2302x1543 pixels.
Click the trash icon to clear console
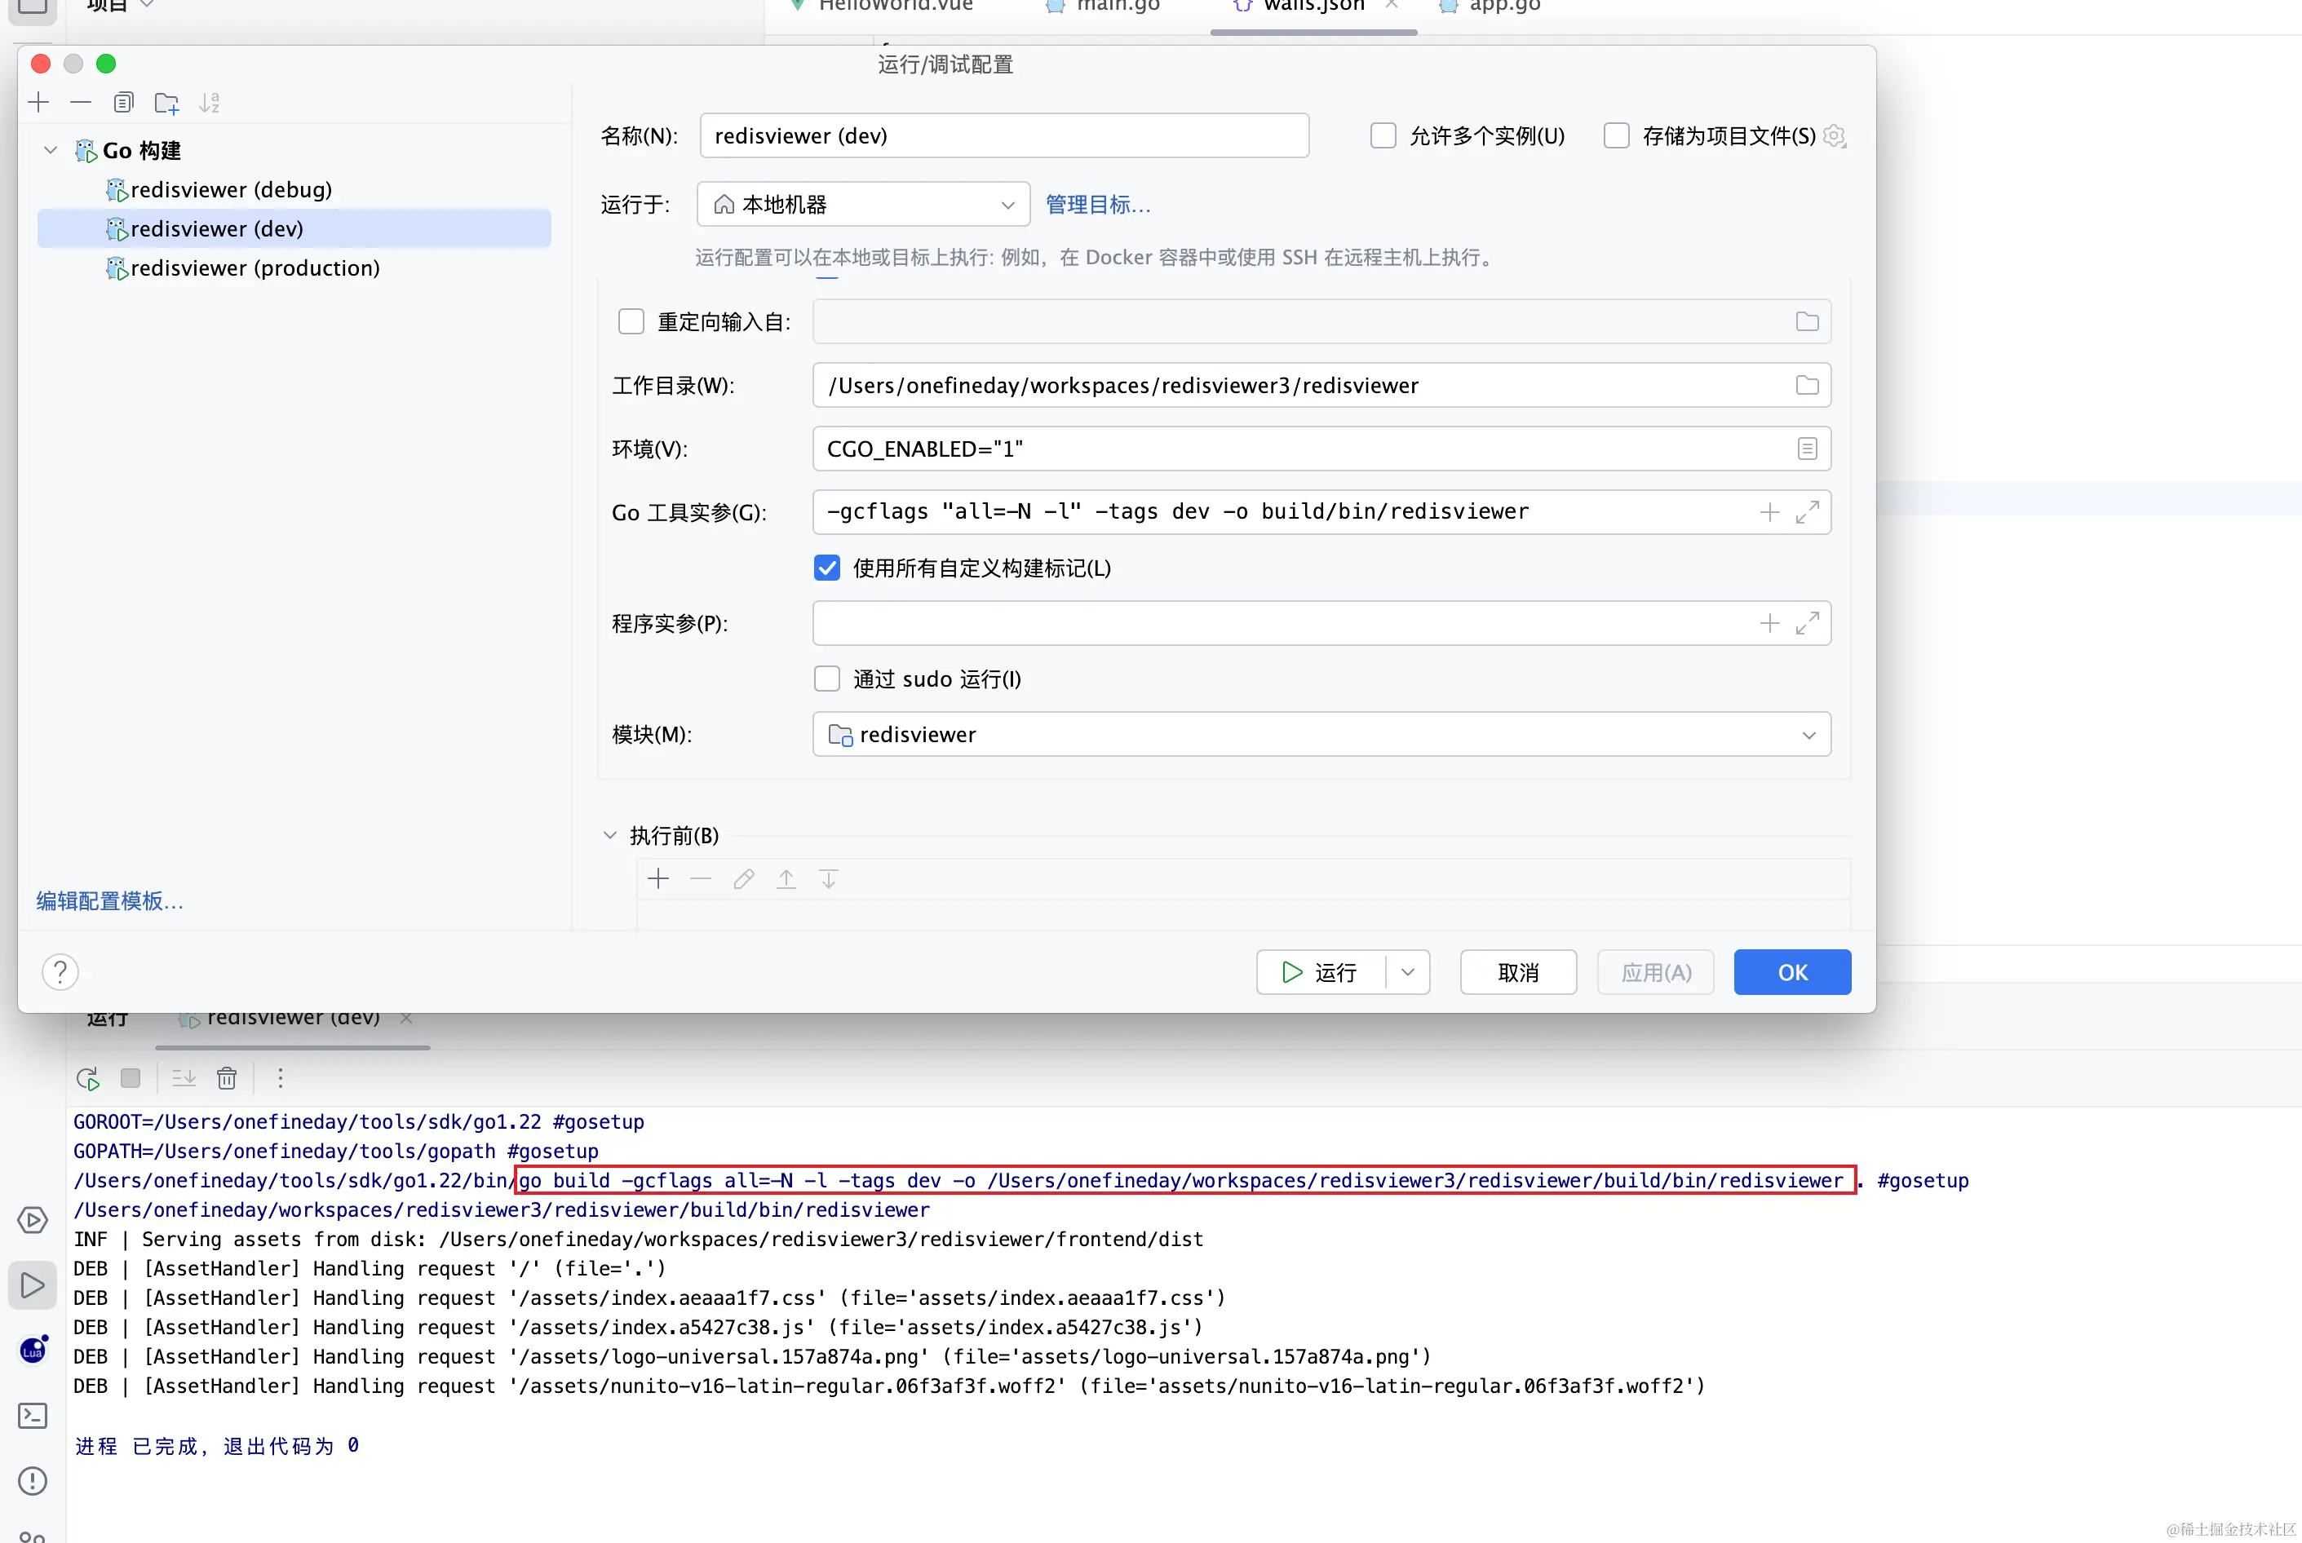click(226, 1078)
